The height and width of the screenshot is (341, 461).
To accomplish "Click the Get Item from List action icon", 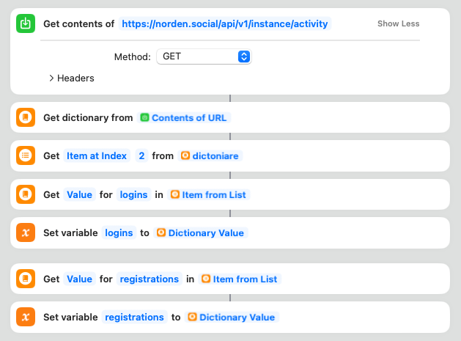I will (26, 155).
